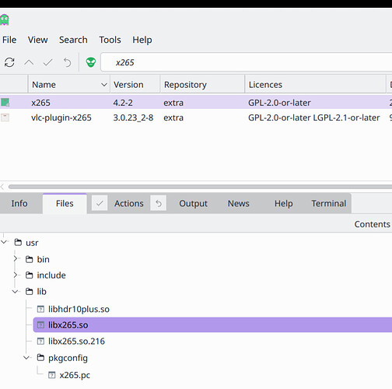The image size is (392, 389).
Task: Click the up-arrow upgrade toolbar icon
Action: 29,62
